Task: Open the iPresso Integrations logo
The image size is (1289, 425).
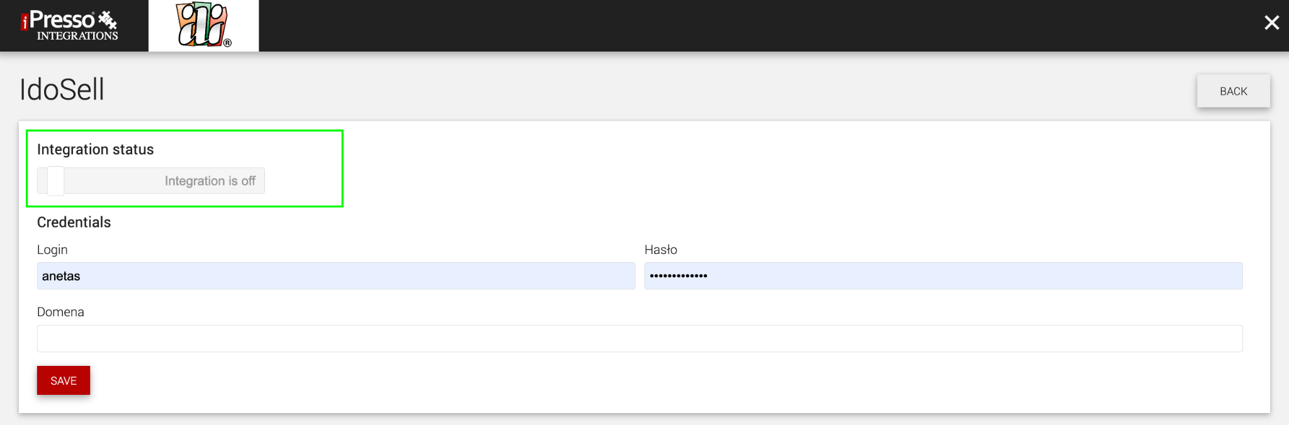Action: [69, 26]
